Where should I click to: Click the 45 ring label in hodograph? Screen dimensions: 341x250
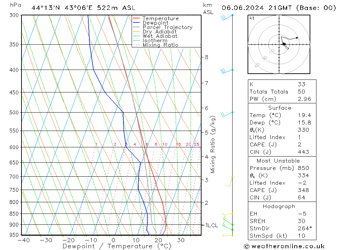(x=257, y=65)
